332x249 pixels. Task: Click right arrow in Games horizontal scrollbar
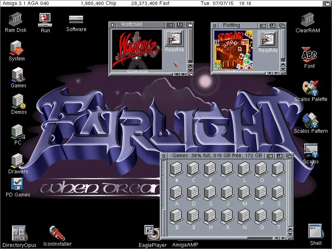[x=283, y=238]
